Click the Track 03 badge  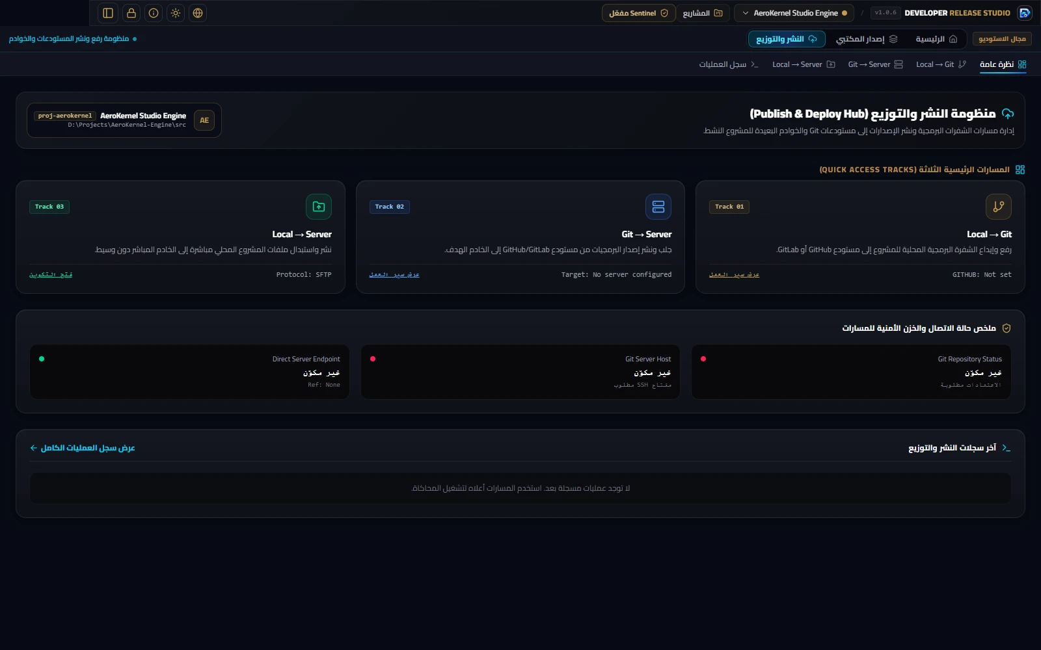49,207
